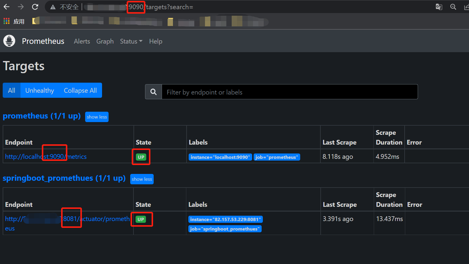This screenshot has width=469, height=264.
Task: Focus the Filter by endpoint or labels field
Action: (x=290, y=92)
